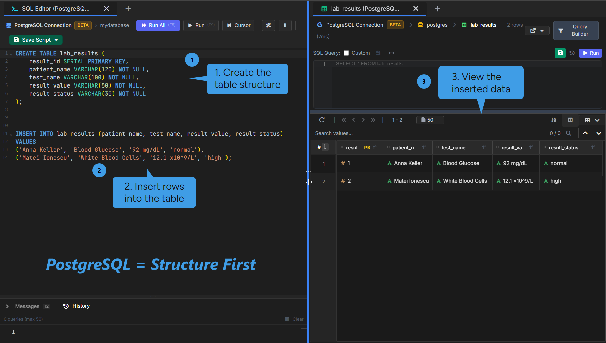Select the Blood Glucose cell

click(462, 163)
